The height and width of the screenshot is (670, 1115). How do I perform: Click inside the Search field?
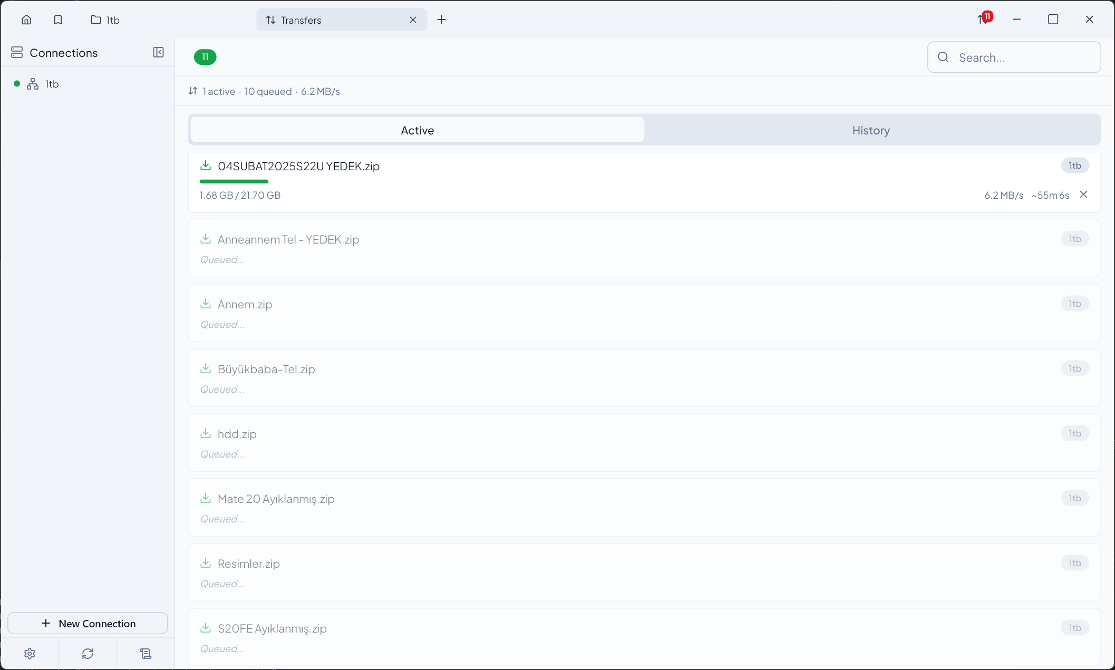tap(1014, 57)
